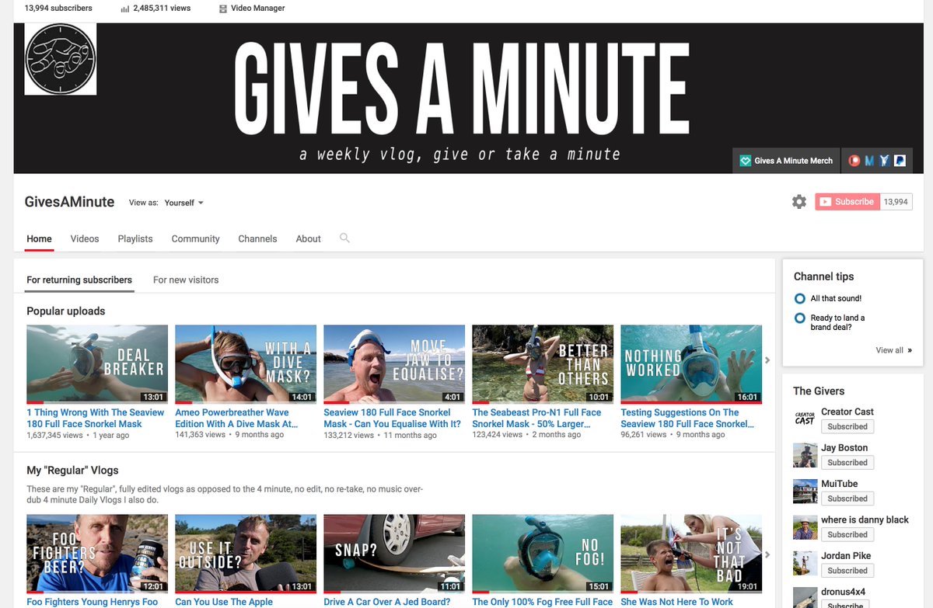Click the views bar chart icon
The width and height of the screenshot is (933, 608).
click(125, 9)
